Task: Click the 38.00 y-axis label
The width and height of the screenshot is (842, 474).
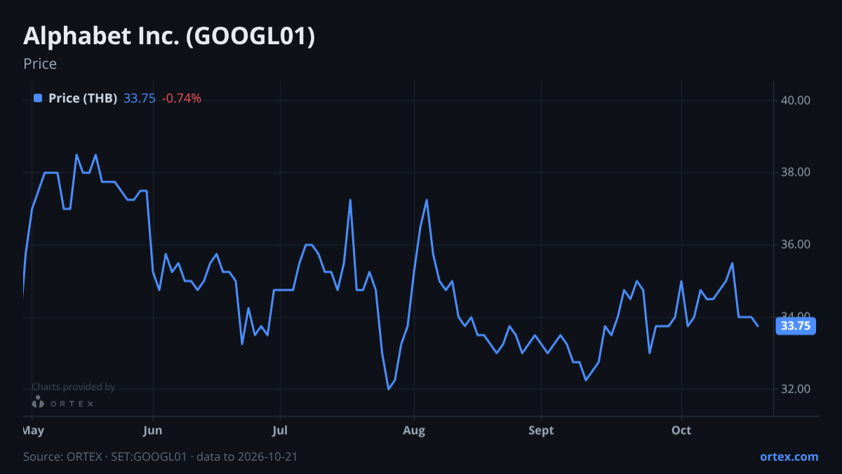Action: 796,173
